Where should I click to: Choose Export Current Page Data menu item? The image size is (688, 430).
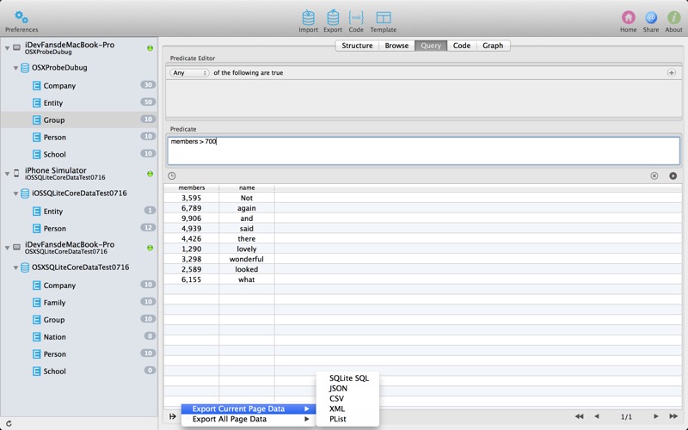point(249,409)
